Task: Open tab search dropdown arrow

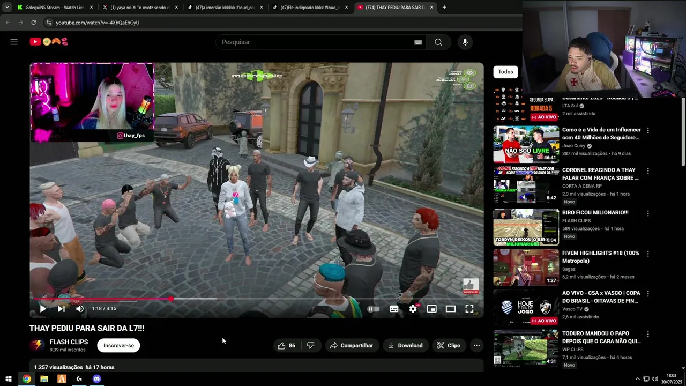Action: point(7,8)
